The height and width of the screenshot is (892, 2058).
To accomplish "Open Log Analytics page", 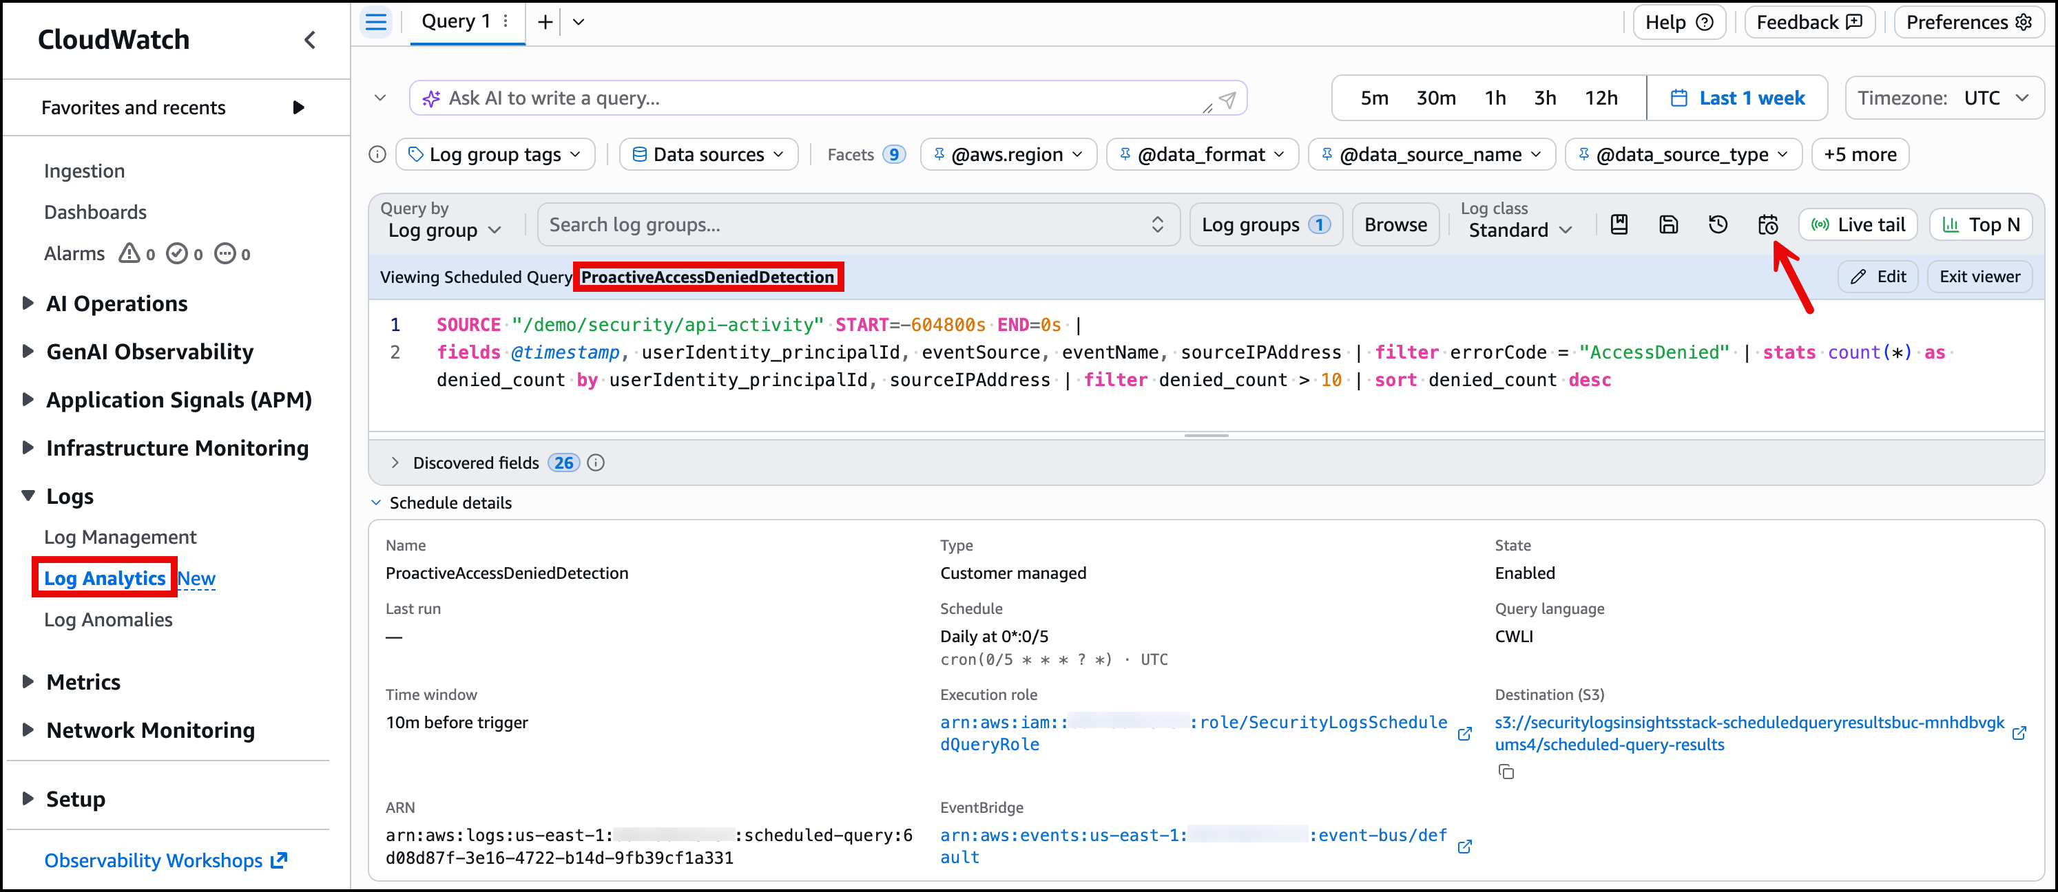I will pos(105,578).
